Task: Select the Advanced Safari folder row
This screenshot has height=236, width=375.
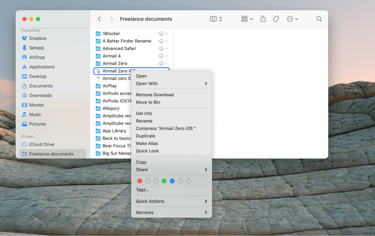Action: (132, 48)
